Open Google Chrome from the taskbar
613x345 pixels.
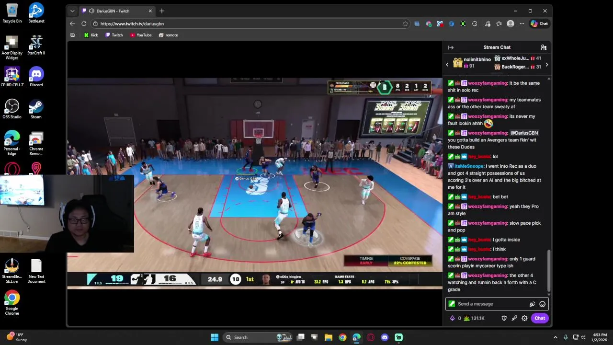coord(342,337)
